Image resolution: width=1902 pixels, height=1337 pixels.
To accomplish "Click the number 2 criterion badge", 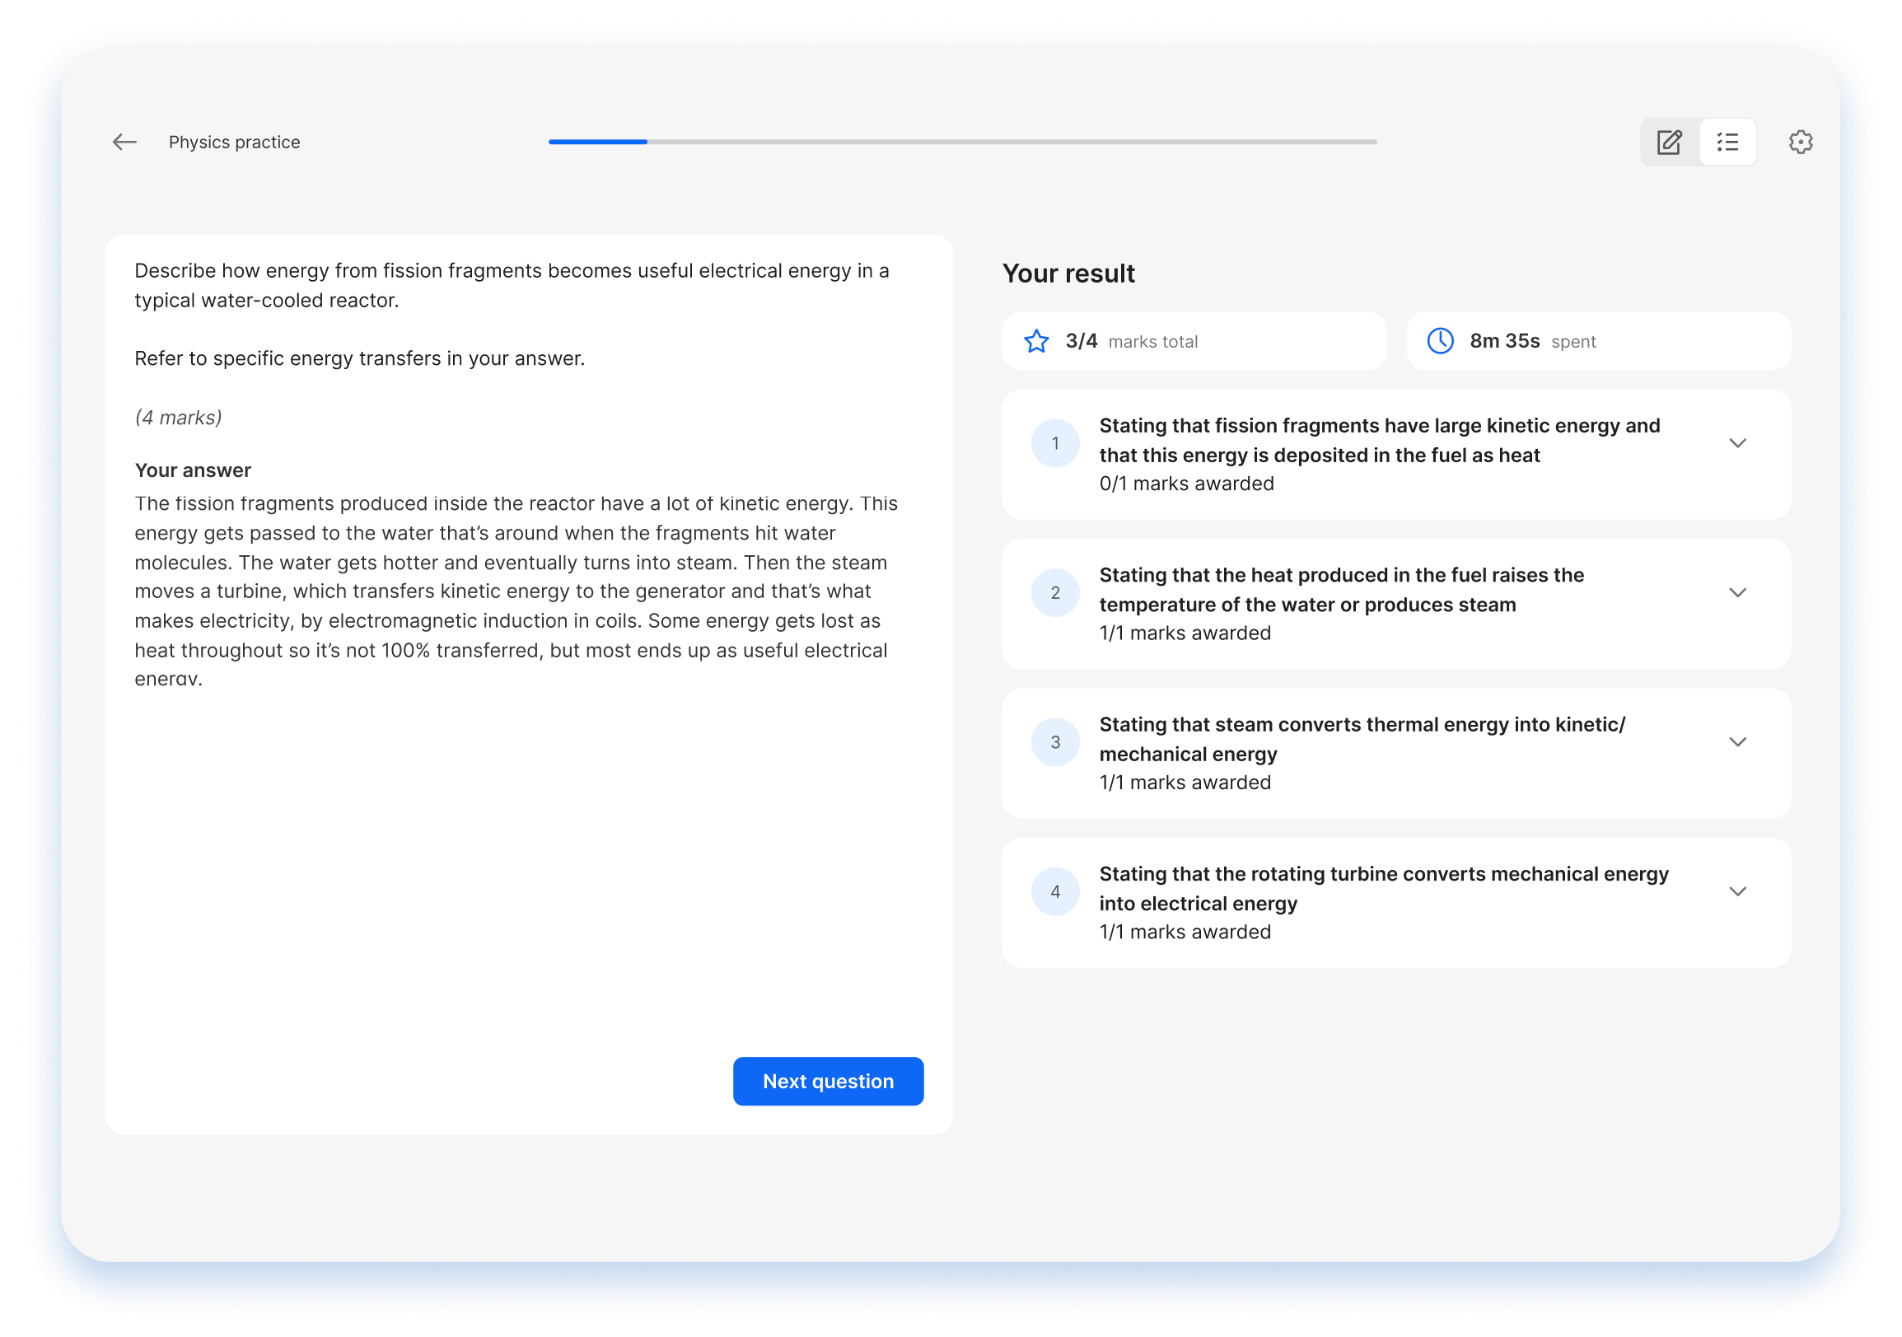I will pos(1055,593).
